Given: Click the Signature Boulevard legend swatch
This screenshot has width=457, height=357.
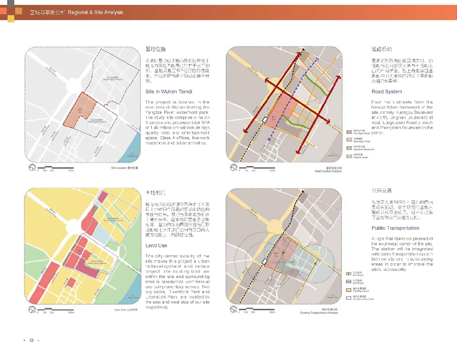Looking at the screenshot, I should click(349, 148).
